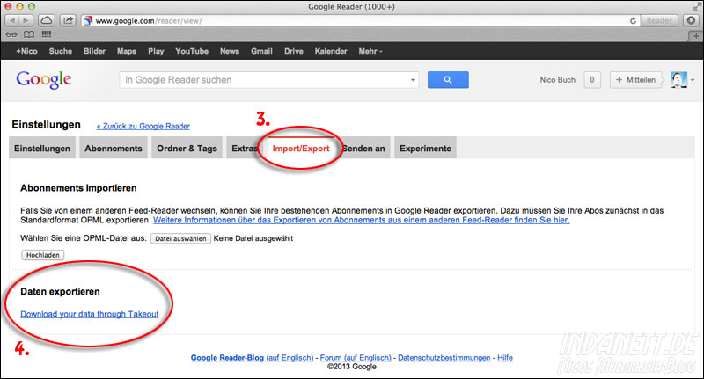Screen dimensions: 704x379
Task: Click 'Download your data through Takeout' link
Action: click(x=90, y=314)
